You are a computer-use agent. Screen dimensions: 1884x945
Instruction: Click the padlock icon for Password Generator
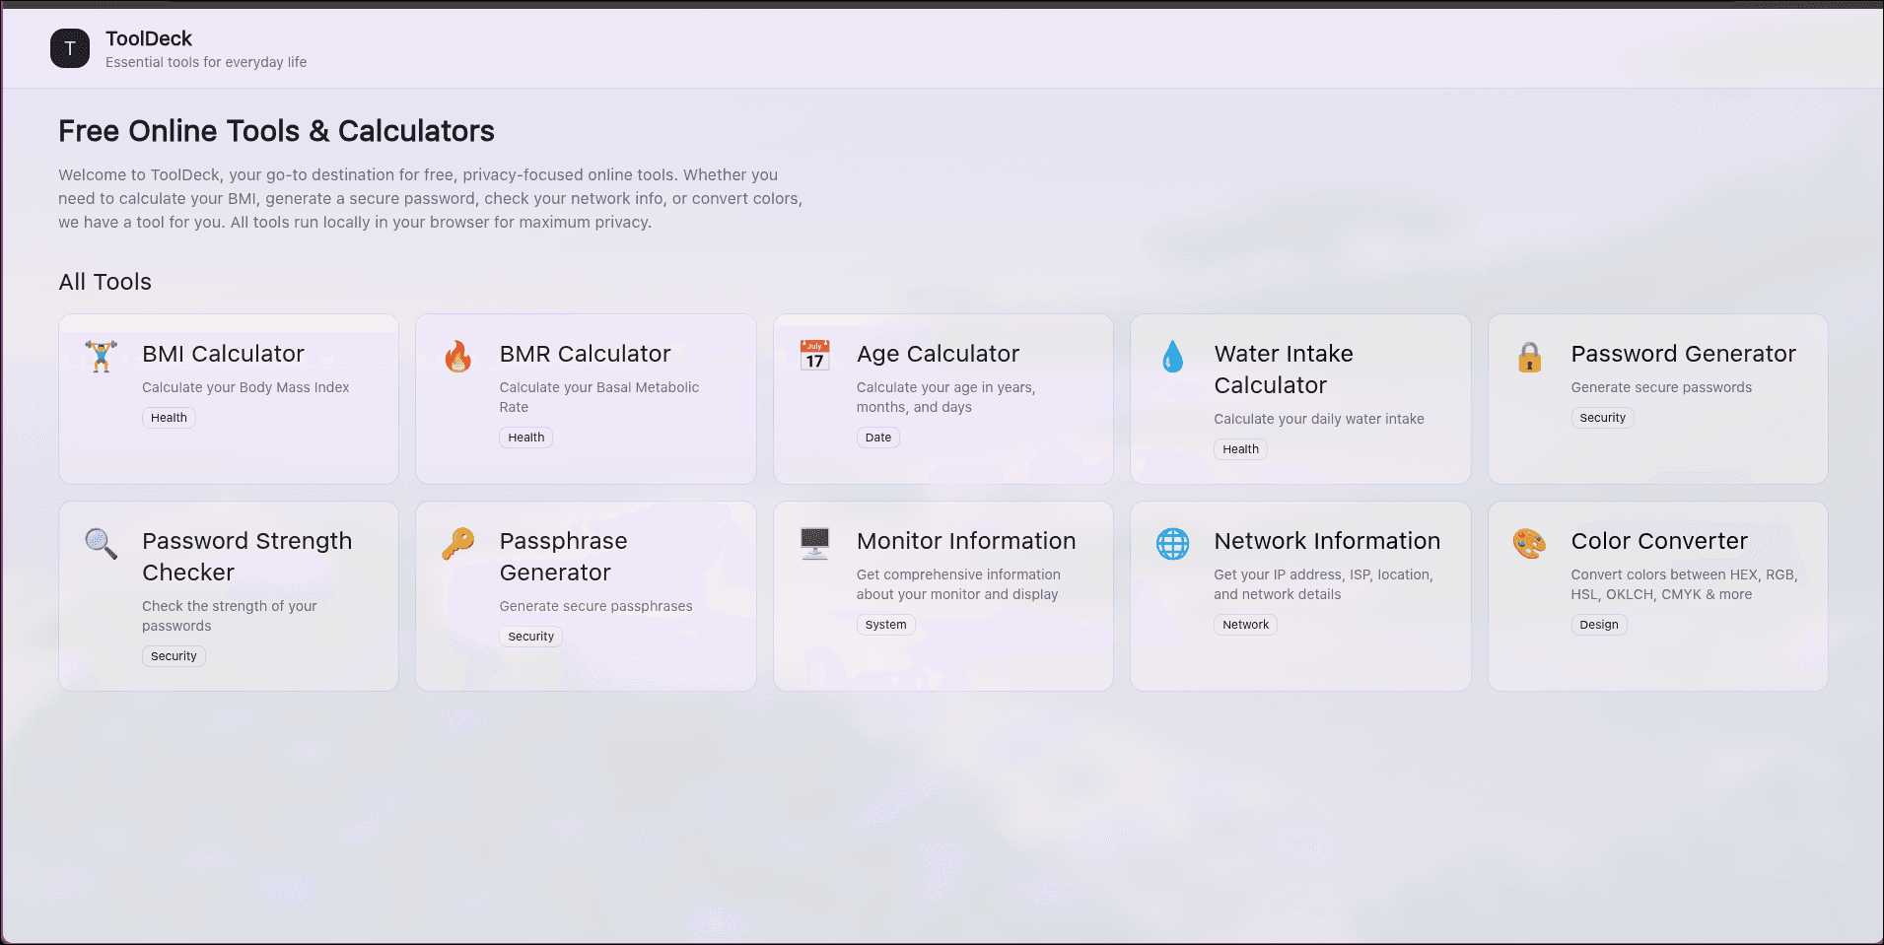coord(1529,357)
